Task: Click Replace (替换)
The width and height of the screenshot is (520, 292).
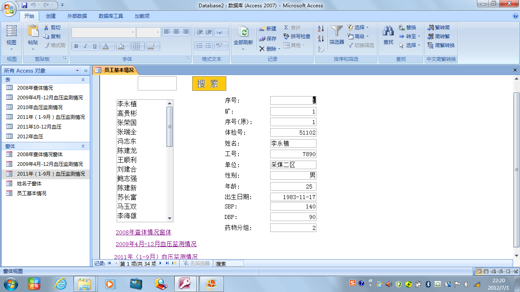Action: pos(407,28)
